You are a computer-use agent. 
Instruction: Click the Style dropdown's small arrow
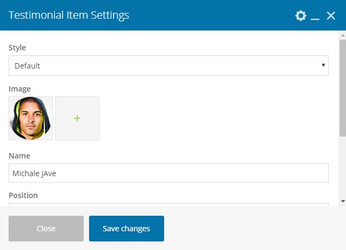click(x=323, y=65)
